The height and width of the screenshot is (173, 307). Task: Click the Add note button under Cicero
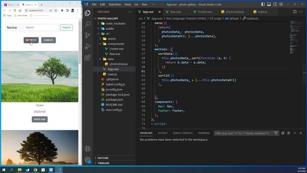(x=39, y=119)
